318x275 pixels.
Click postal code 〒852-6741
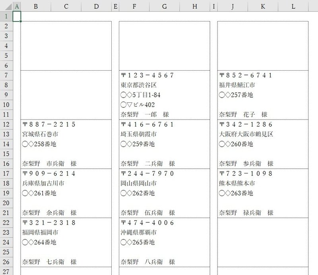[246, 75]
